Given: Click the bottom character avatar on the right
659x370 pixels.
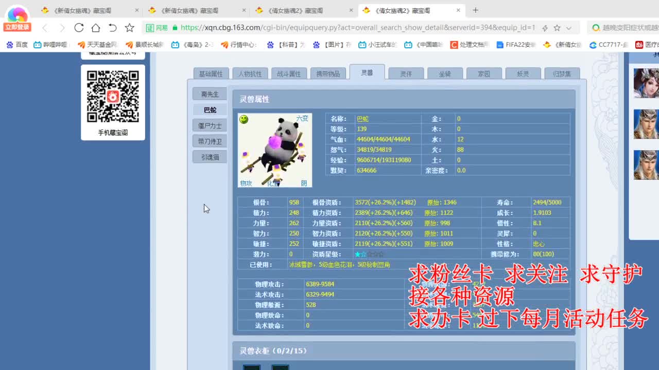Looking at the screenshot, I should pos(646,165).
